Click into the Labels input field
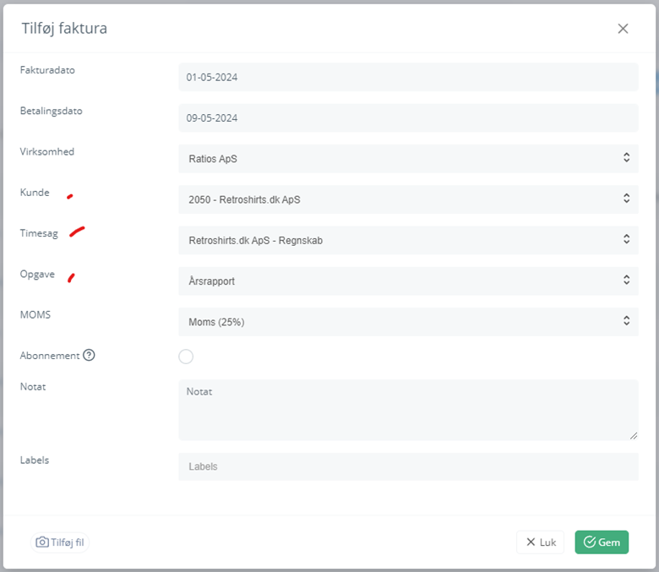Screen dimensions: 659x572 click(408, 466)
